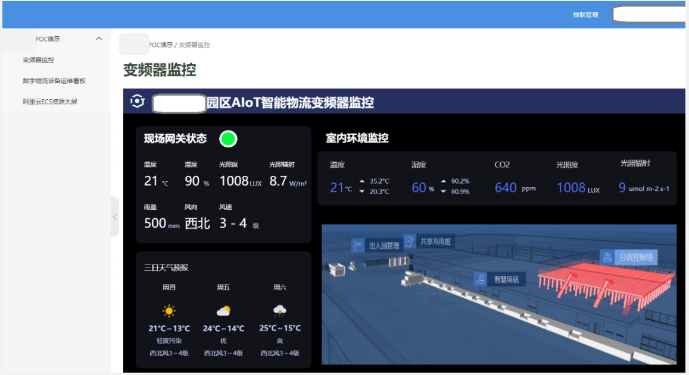Select the 分拨控制塔 marker icon
This screenshot has width=689, height=375.
coord(607,257)
